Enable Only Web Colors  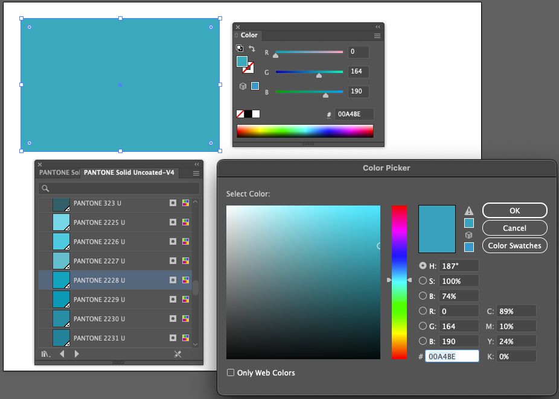tap(230, 372)
